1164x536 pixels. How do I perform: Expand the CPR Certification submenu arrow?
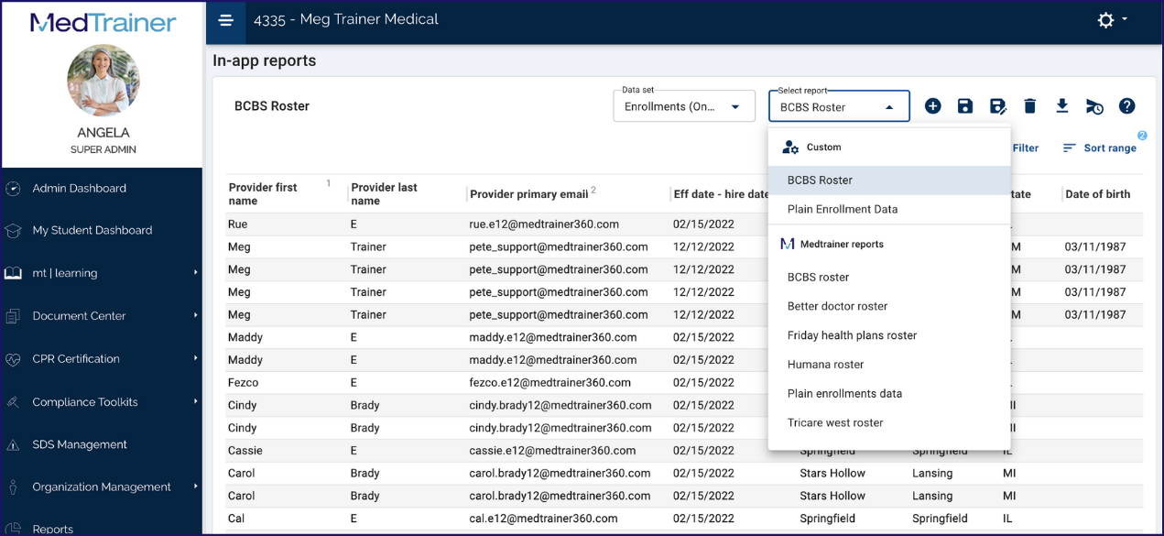(195, 358)
